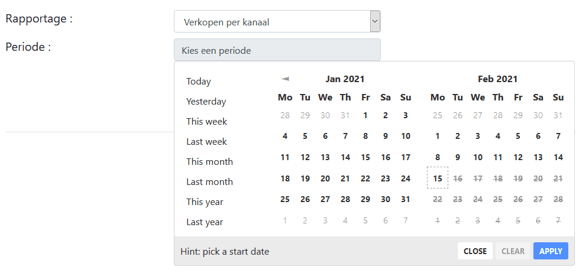Select the Today preset
Image resolution: width=576 pixels, height=273 pixels.
[199, 82]
